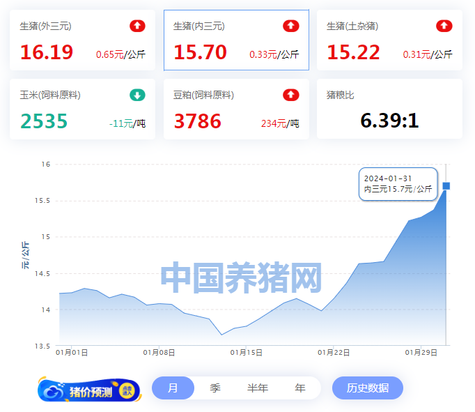Select the 猪粮比 card title
Screen dimensions: 475x412
coord(340,96)
